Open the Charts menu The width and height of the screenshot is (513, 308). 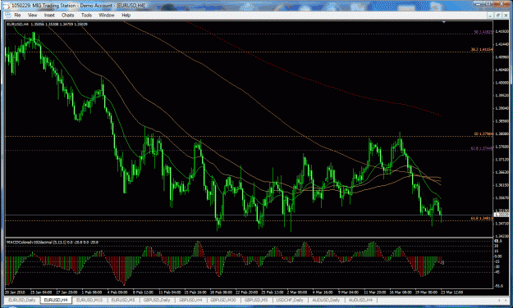(68, 15)
